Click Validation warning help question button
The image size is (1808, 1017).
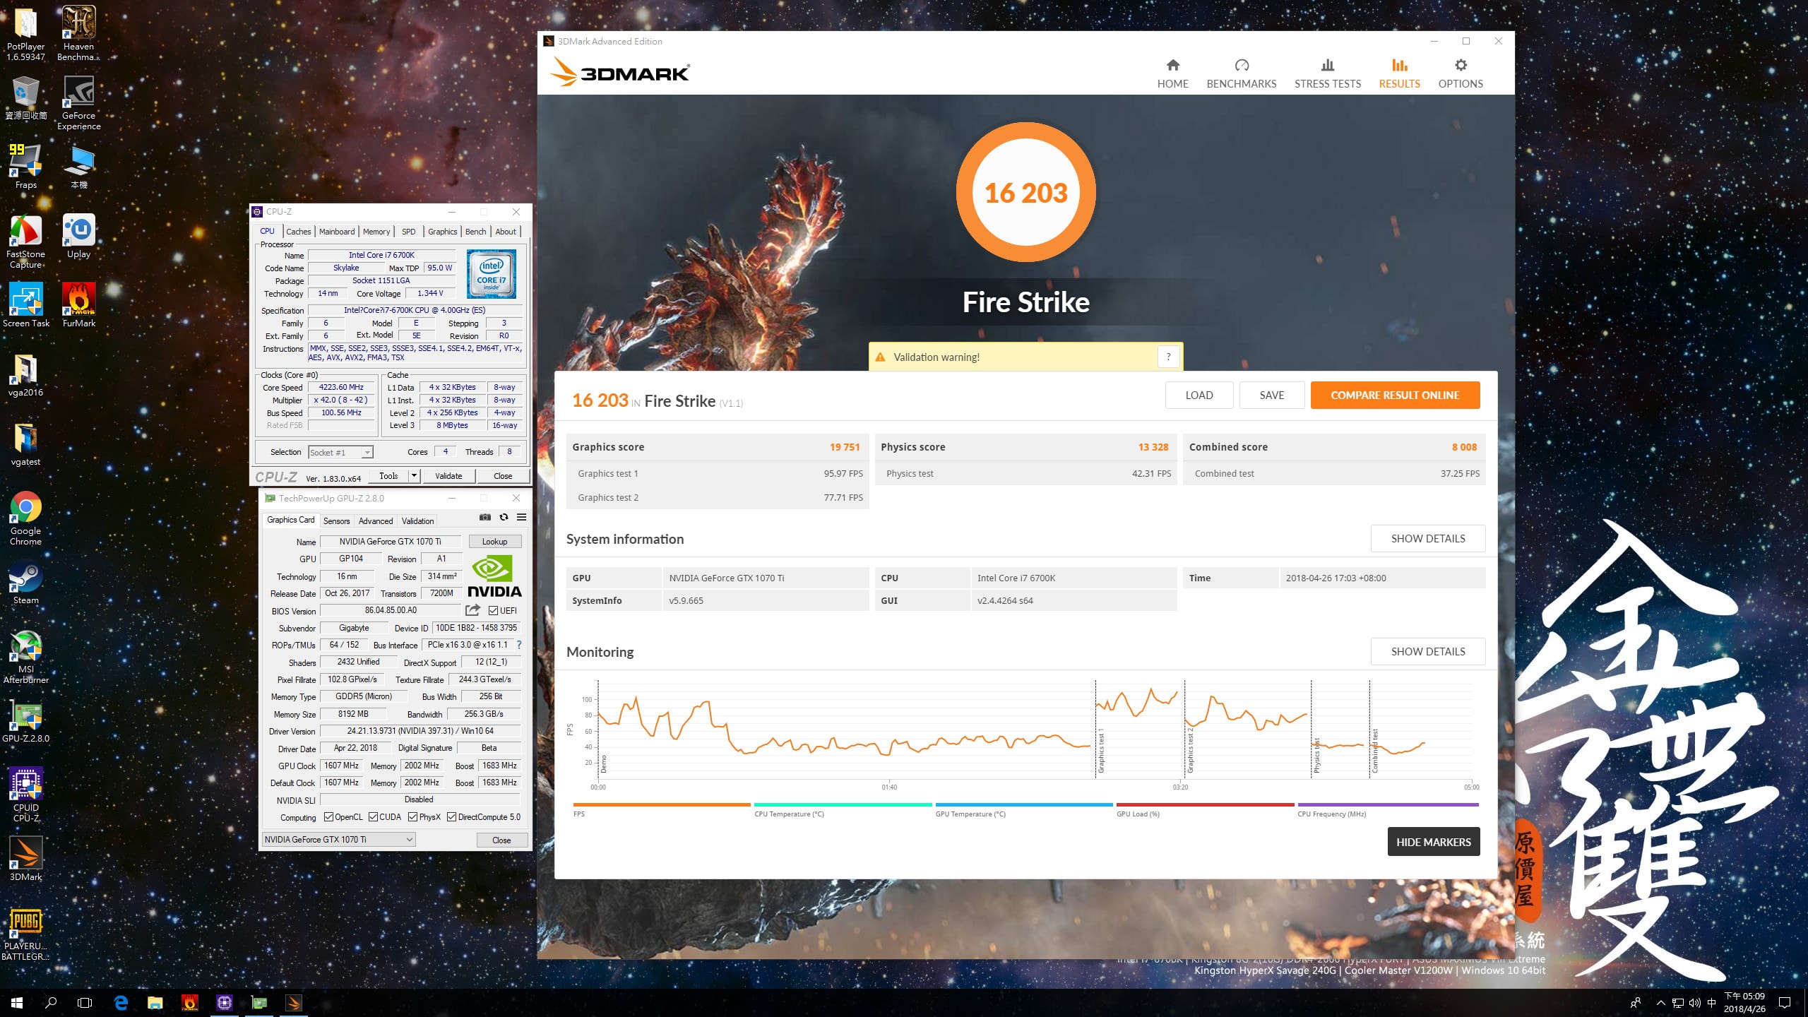(x=1168, y=357)
